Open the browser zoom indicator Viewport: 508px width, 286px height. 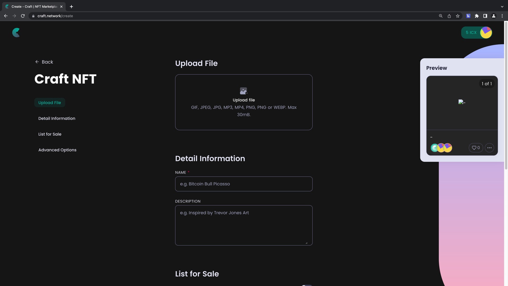click(x=441, y=16)
